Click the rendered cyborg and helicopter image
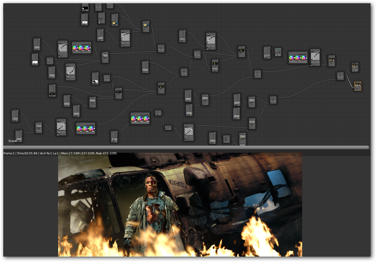 pyautogui.click(x=180, y=205)
